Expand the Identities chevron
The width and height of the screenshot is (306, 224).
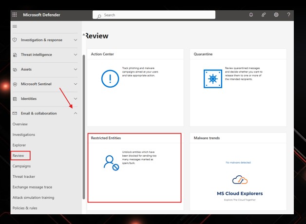tap(76, 99)
